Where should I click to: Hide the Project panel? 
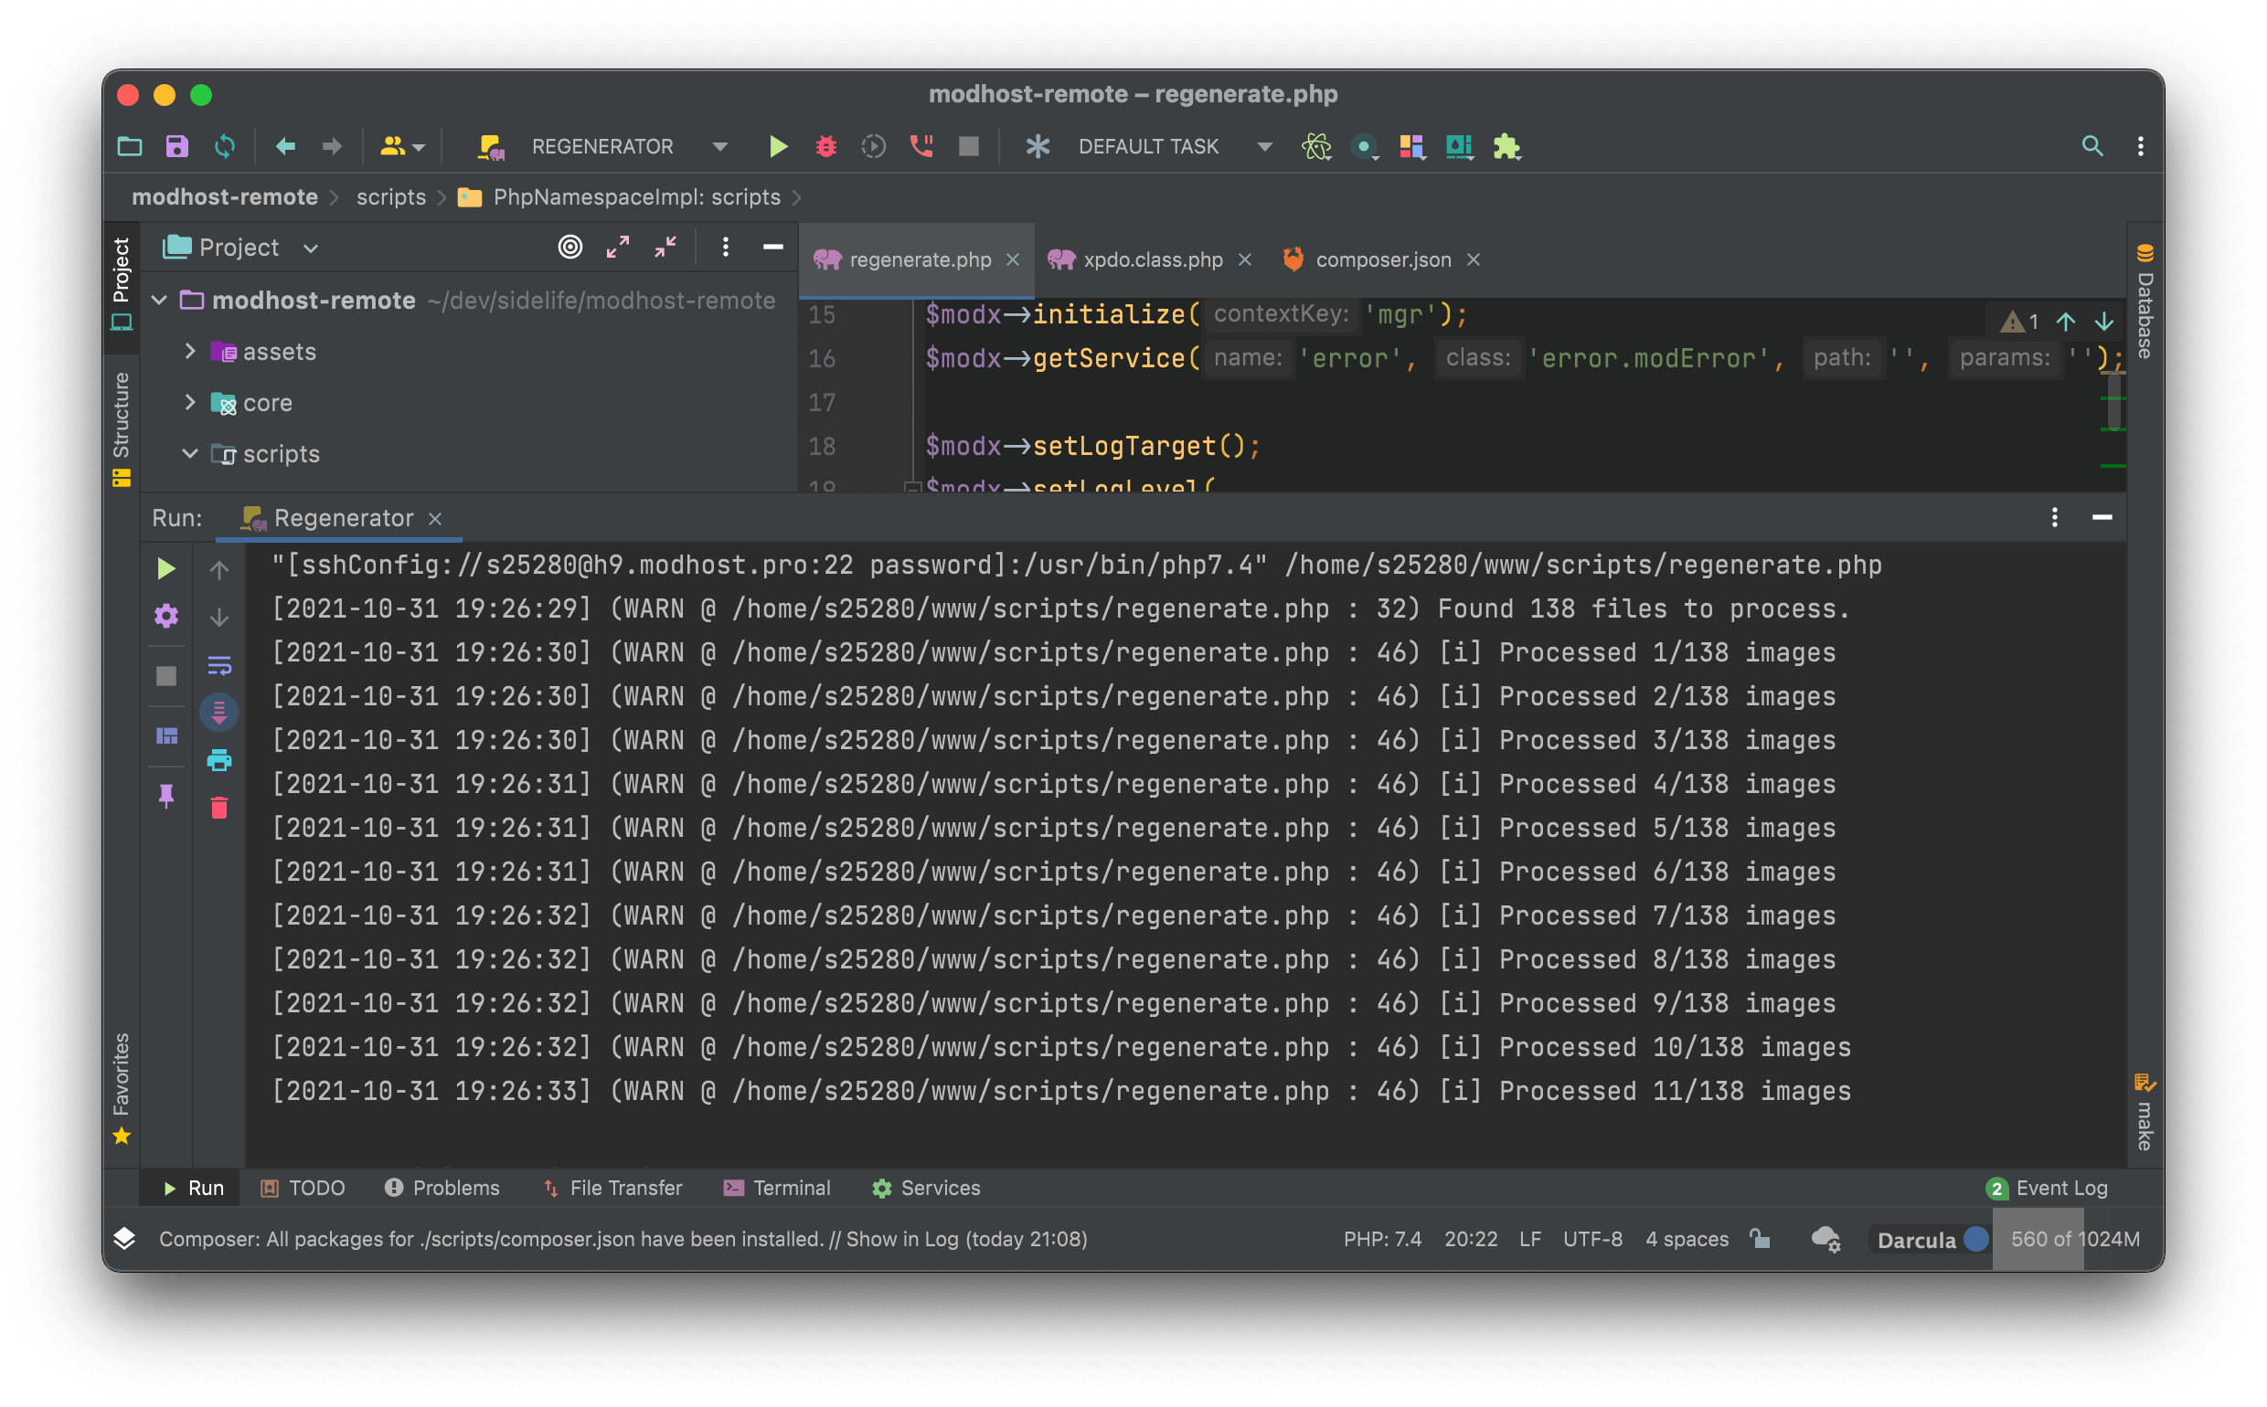[772, 247]
